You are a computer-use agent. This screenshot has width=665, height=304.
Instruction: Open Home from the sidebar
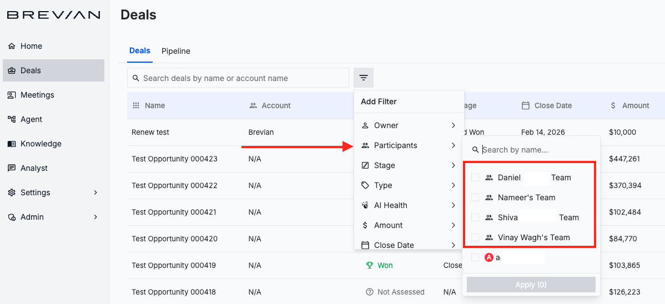53,46
